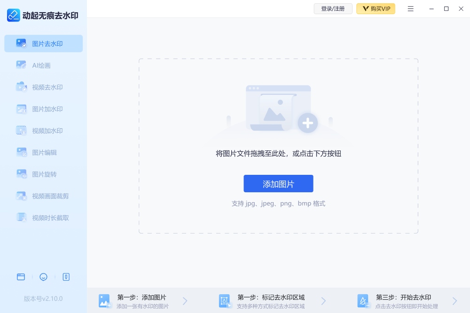Screen dimensions: 470x313
Task: Switch to AI绘画 menu label
Action: click(x=41, y=65)
